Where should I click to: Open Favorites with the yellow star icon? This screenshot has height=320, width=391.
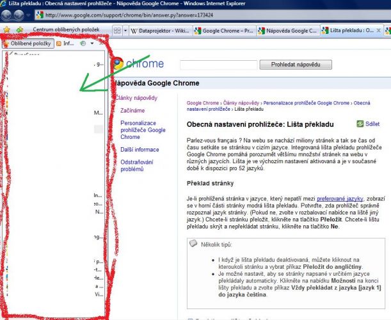click(x=7, y=29)
